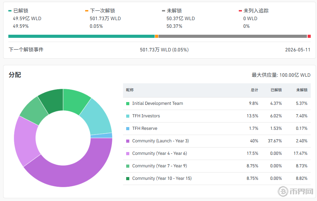This screenshot has height=201, width=317.
Task: Select the TFH Investors row name
Action: [146, 116]
